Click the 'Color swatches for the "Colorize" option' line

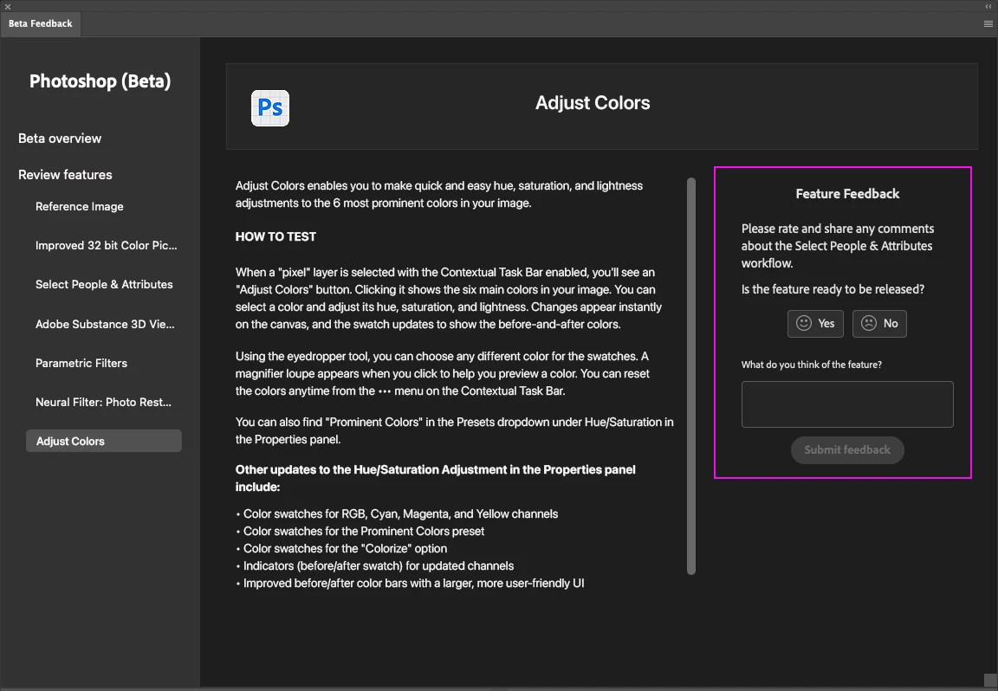coord(341,548)
